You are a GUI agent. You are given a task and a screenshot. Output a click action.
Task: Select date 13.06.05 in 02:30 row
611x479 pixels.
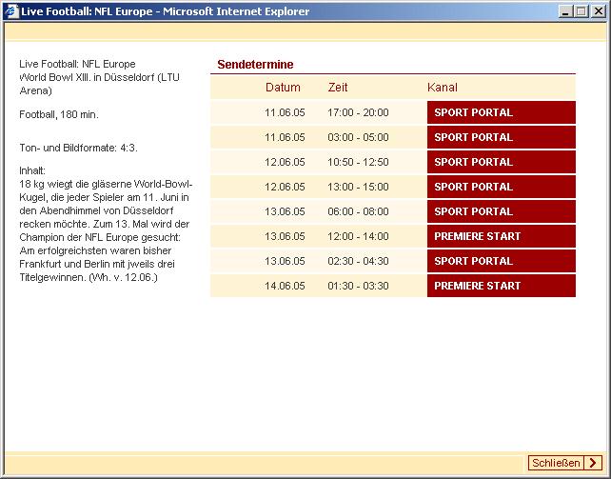285,261
